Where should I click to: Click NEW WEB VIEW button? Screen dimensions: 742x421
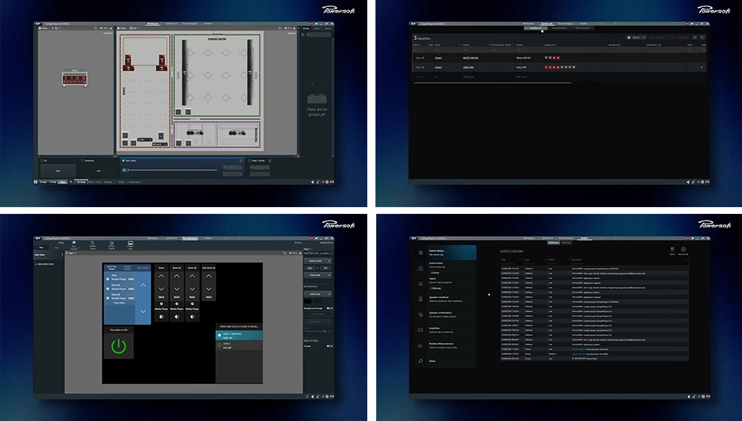45,264
